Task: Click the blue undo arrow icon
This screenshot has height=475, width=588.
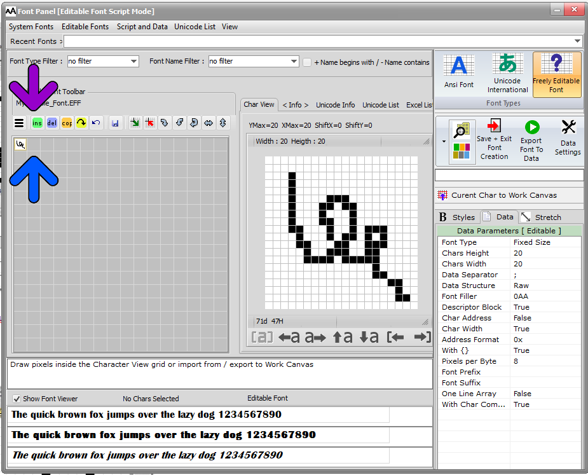Action: [96, 123]
